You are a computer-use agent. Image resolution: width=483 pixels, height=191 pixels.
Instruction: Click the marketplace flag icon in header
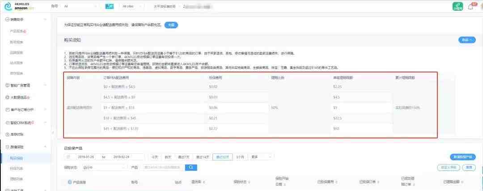(x=110, y=6)
